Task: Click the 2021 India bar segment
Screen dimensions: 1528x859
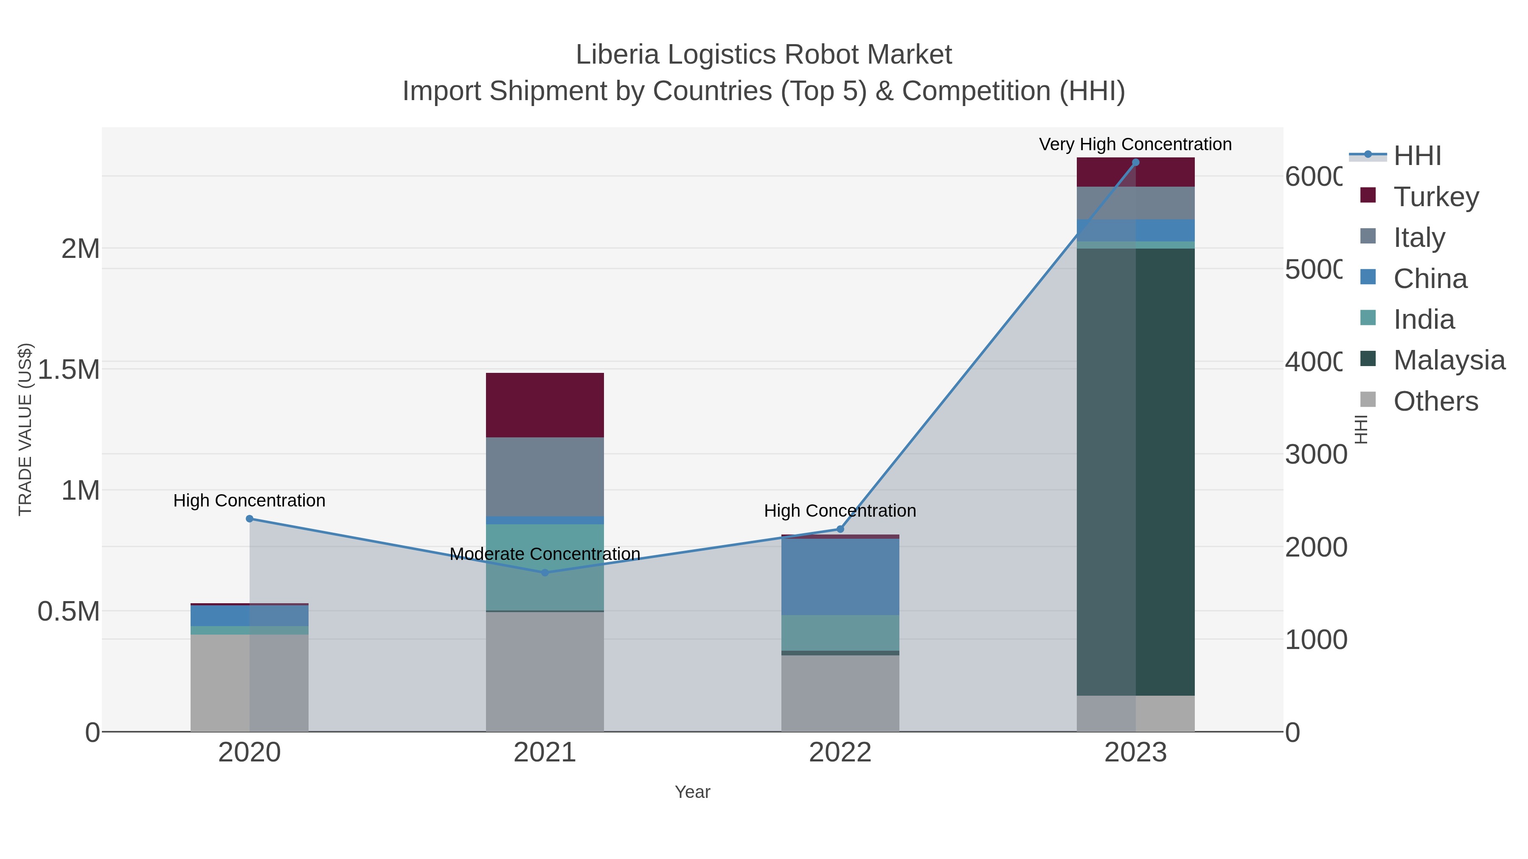Action: tap(545, 567)
